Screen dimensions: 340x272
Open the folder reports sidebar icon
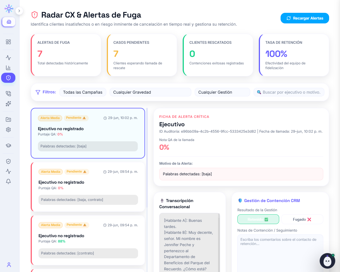pos(8,120)
